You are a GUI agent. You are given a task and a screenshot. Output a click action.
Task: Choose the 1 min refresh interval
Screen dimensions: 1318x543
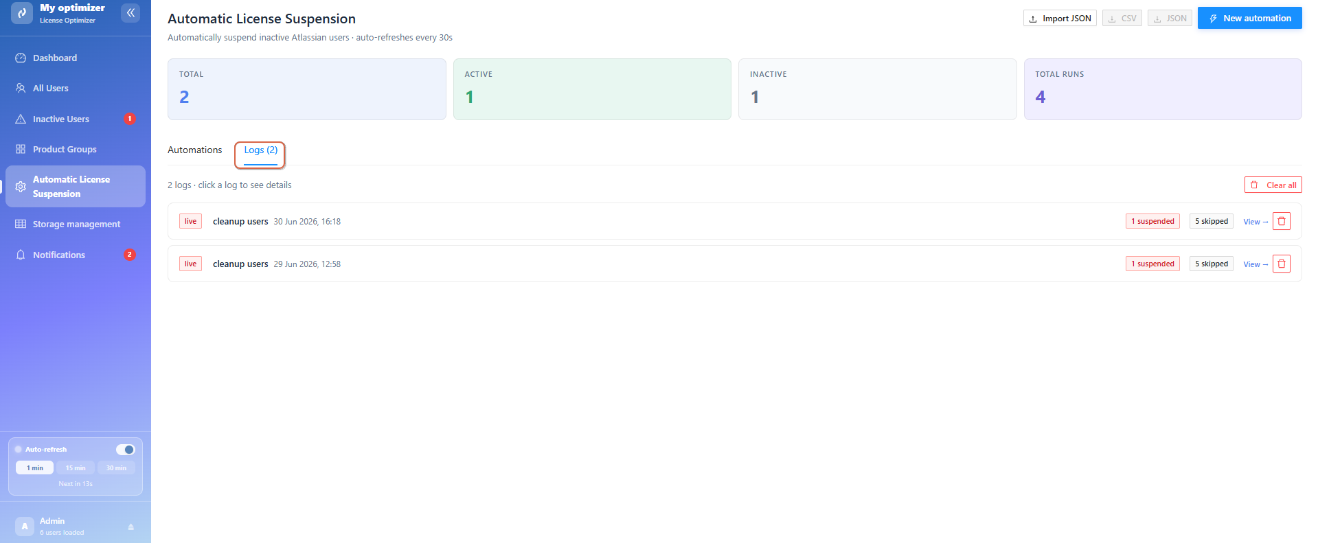[35, 468]
